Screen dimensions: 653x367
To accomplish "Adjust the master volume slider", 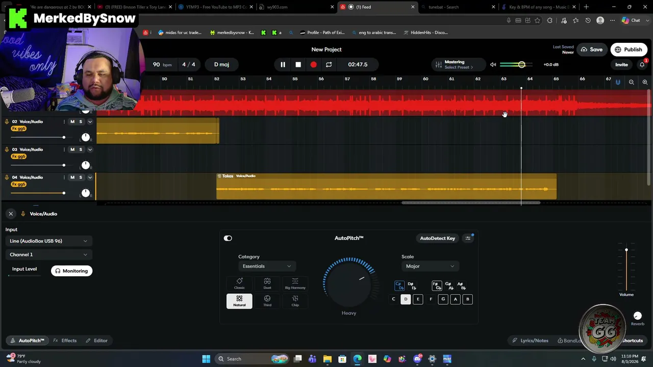I will [516, 65].
